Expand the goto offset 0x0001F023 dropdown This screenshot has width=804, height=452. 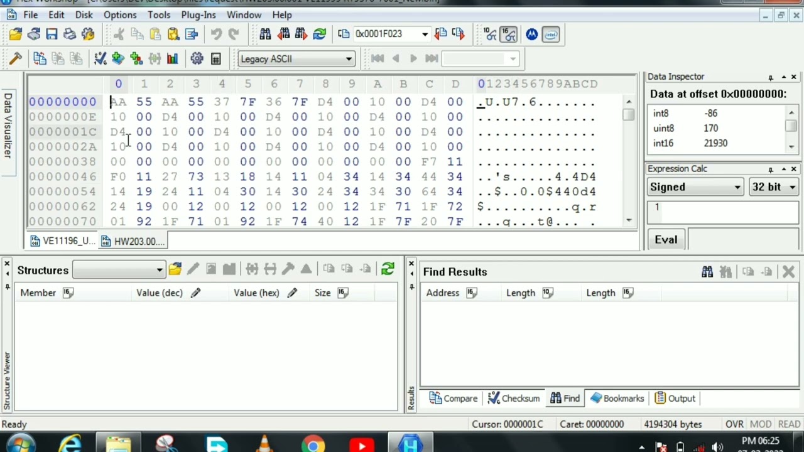[425, 34]
